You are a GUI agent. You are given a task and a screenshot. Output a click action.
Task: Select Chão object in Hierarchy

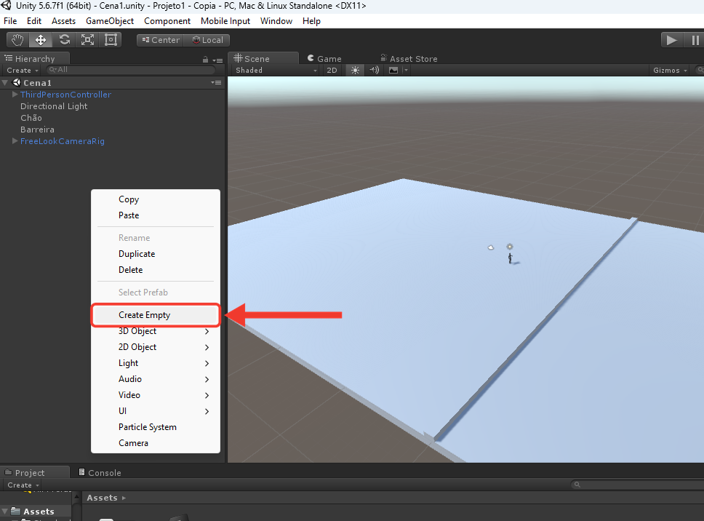point(31,118)
